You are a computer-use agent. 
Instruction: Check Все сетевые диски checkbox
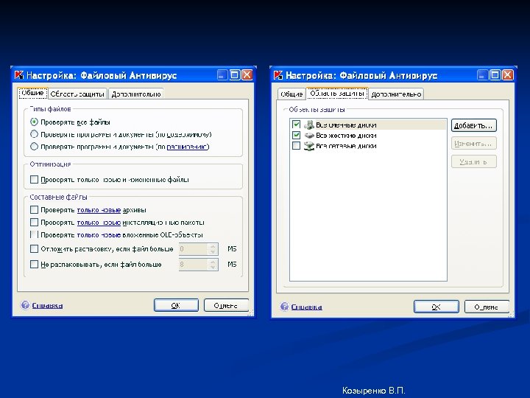point(296,145)
